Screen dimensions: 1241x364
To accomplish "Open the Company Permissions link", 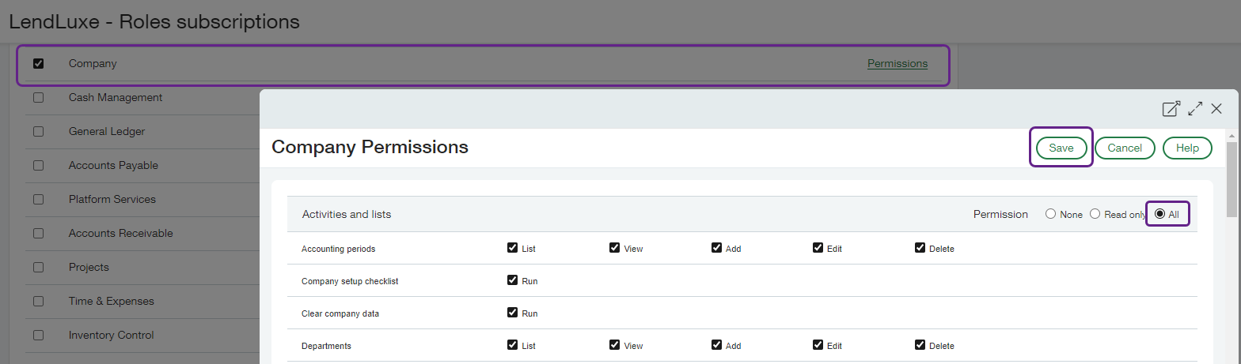I will 897,63.
